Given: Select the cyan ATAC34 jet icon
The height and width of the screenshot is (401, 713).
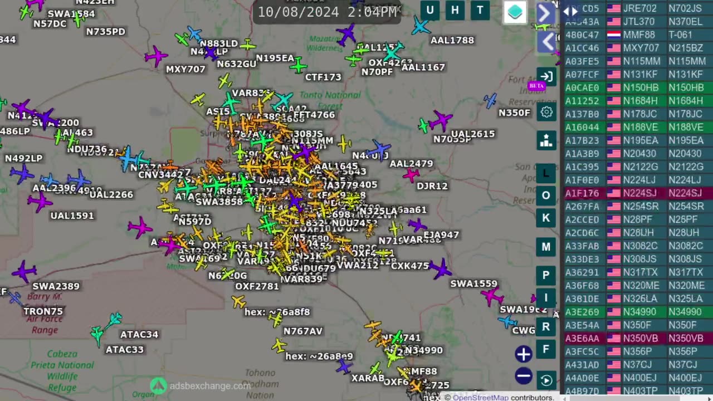Looking at the screenshot, I should pyautogui.click(x=114, y=320).
